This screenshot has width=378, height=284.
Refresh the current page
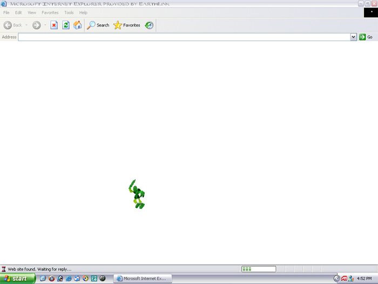tap(66, 25)
